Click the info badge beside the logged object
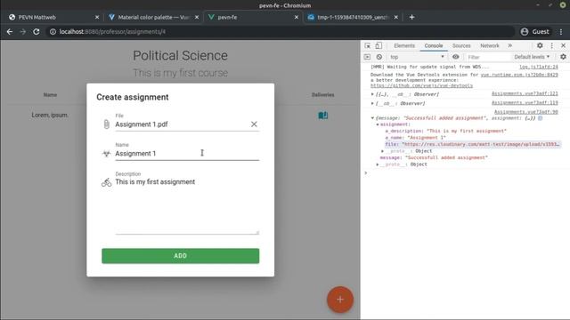The width and height of the screenshot is (570, 320). (541, 118)
